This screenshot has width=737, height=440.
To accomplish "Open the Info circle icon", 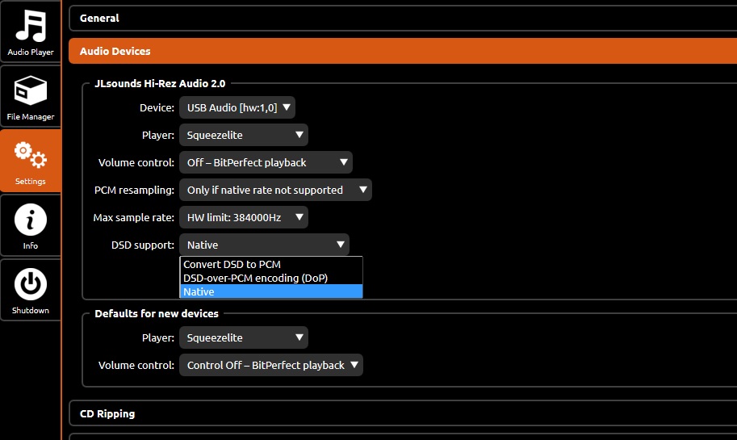I will [x=31, y=220].
